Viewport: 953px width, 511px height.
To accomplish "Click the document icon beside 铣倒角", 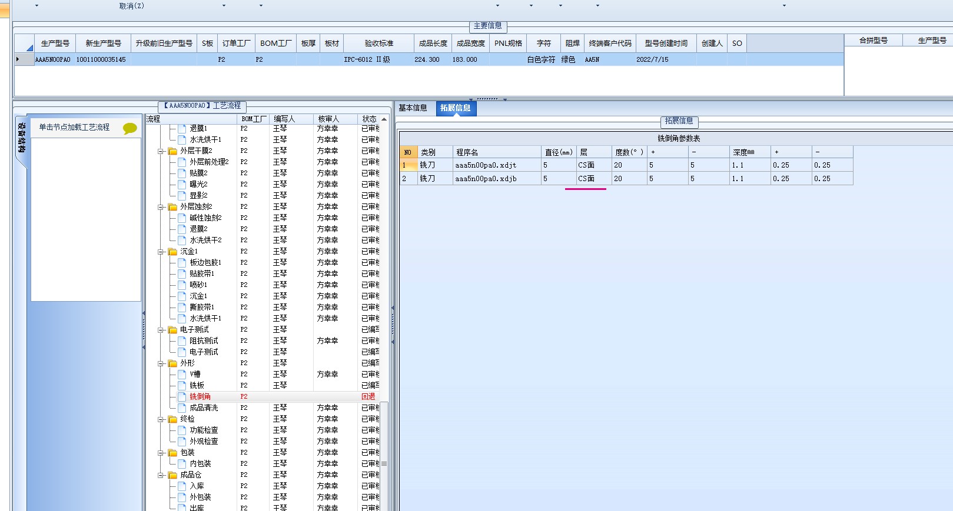I will pyautogui.click(x=182, y=396).
